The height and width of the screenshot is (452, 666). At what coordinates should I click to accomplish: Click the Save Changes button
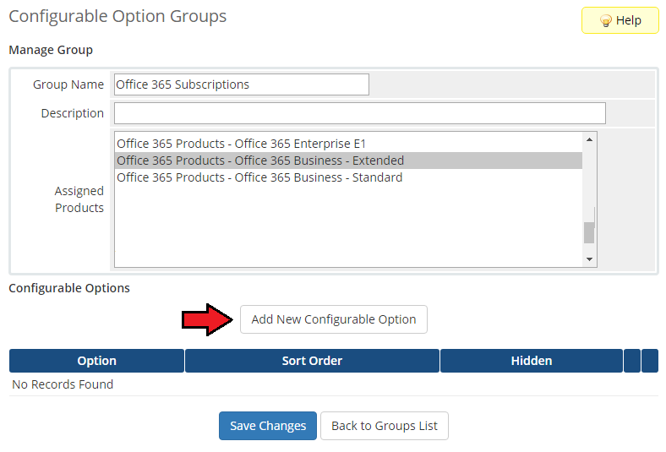pos(268,426)
